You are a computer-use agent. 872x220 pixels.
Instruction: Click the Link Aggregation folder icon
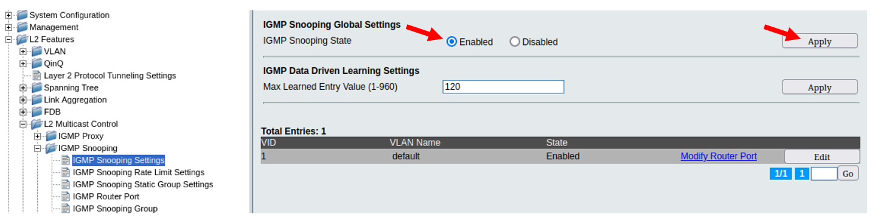pos(37,100)
